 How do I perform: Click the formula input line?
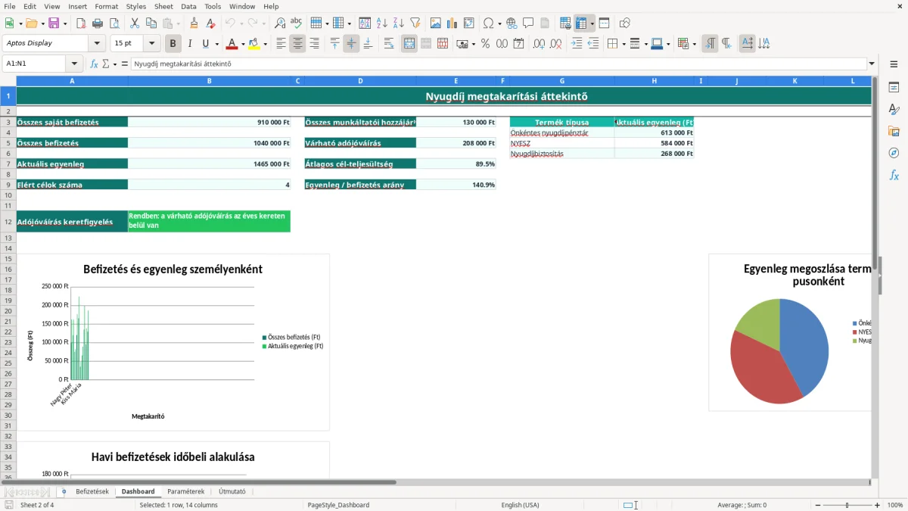point(499,64)
